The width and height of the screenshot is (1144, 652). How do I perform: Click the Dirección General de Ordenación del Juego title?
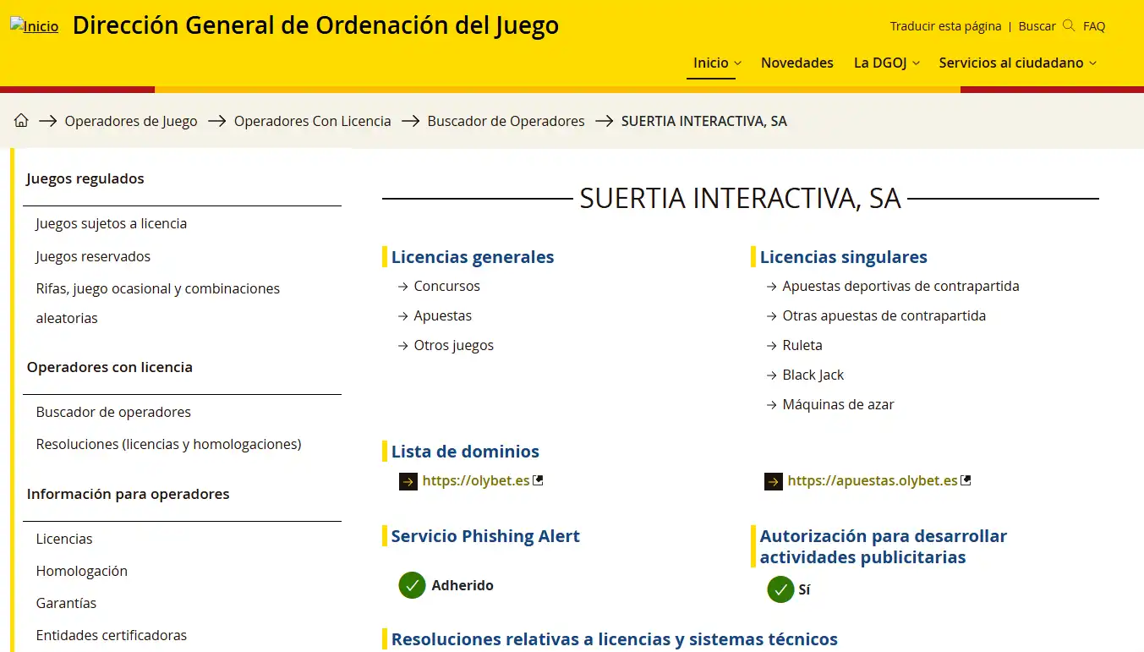point(316,25)
